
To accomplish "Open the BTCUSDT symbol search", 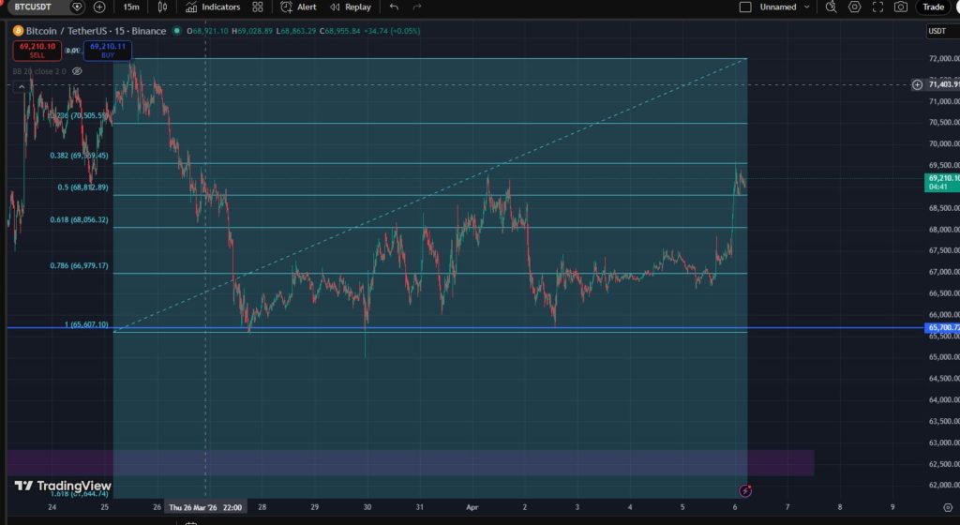I will click(x=34, y=7).
